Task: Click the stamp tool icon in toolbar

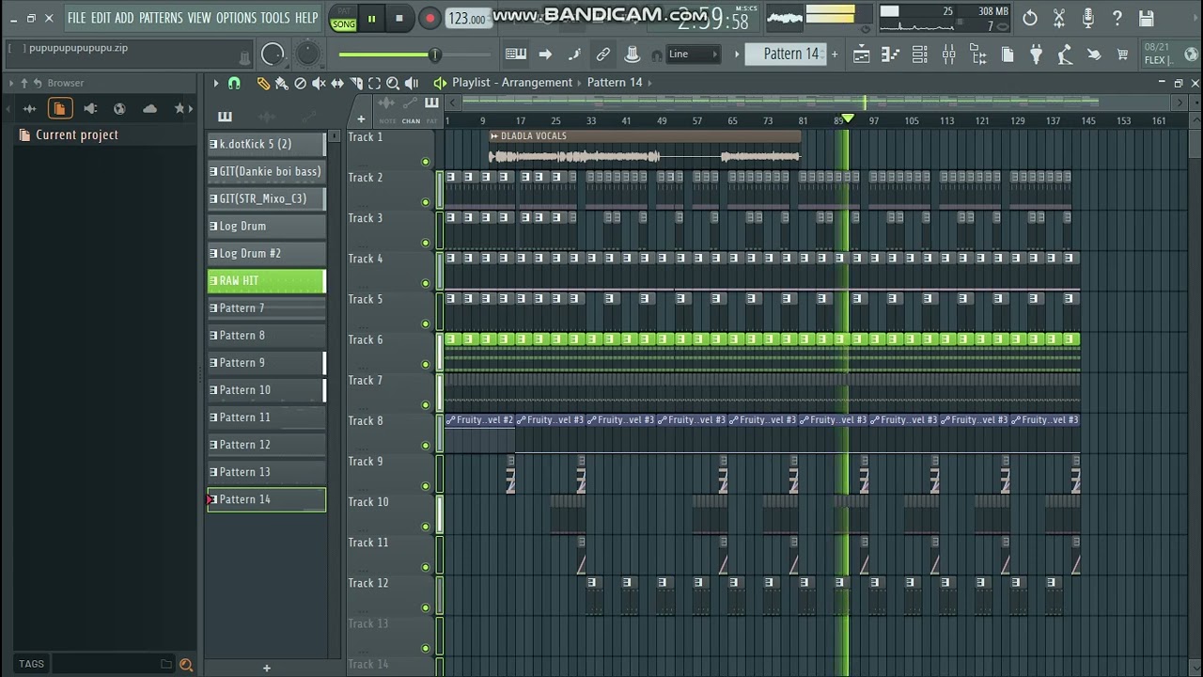Action: (x=633, y=55)
